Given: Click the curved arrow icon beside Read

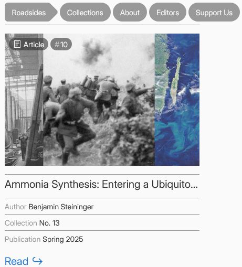Looking at the screenshot, I should [37, 261].
